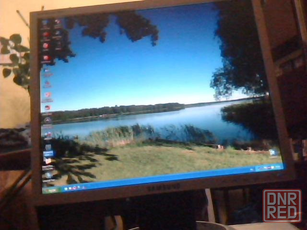This screenshot has height=230, width=307.
Task: Click the green Start button
Action: (48, 190)
